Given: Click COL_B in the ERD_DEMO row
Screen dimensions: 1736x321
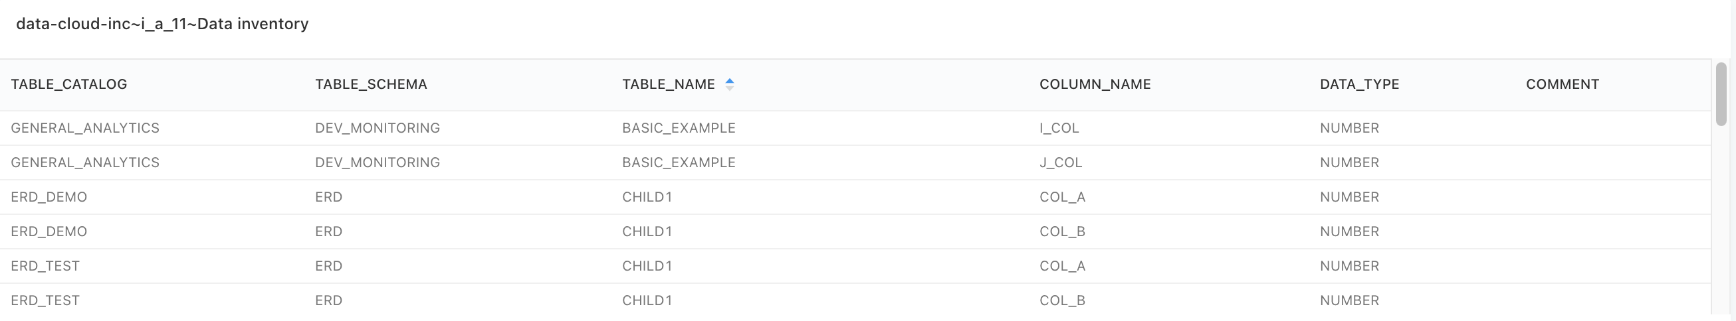Looking at the screenshot, I should point(1062,231).
